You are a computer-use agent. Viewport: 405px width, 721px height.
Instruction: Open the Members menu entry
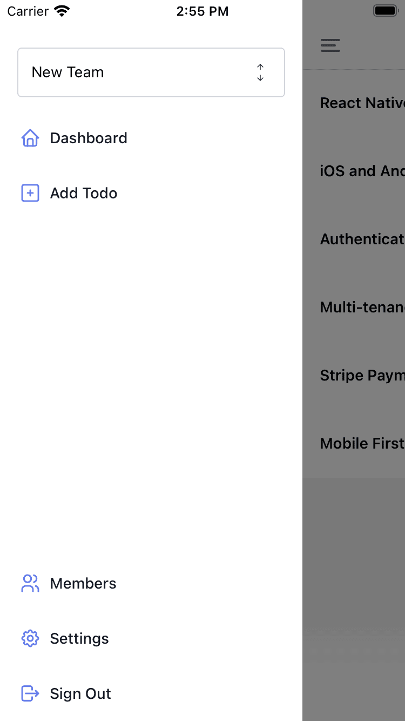click(x=83, y=583)
